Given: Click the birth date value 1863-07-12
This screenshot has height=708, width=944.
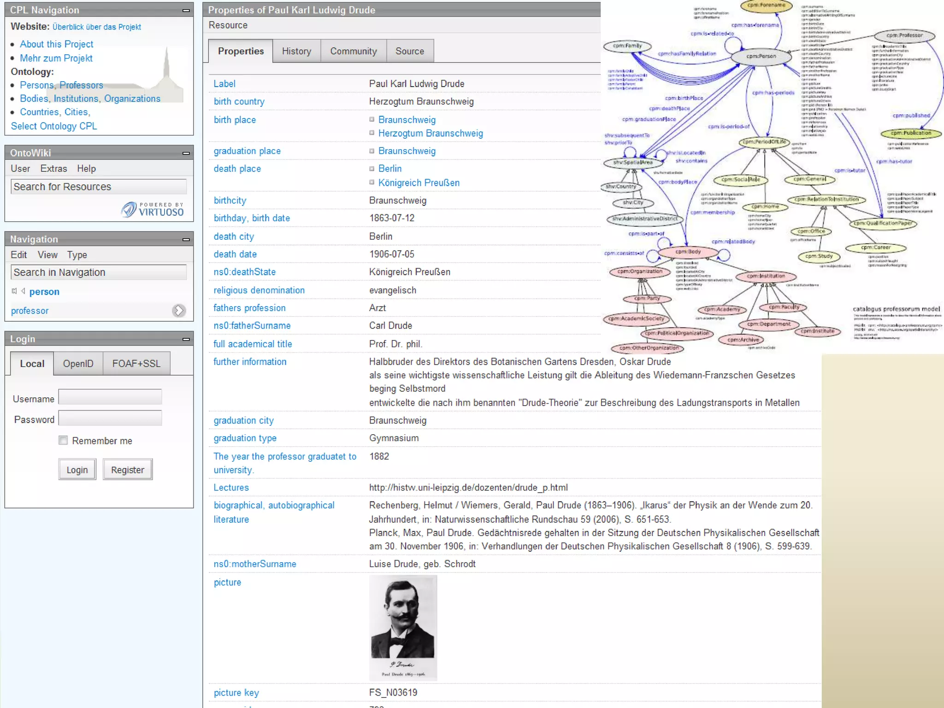Looking at the screenshot, I should [x=391, y=218].
